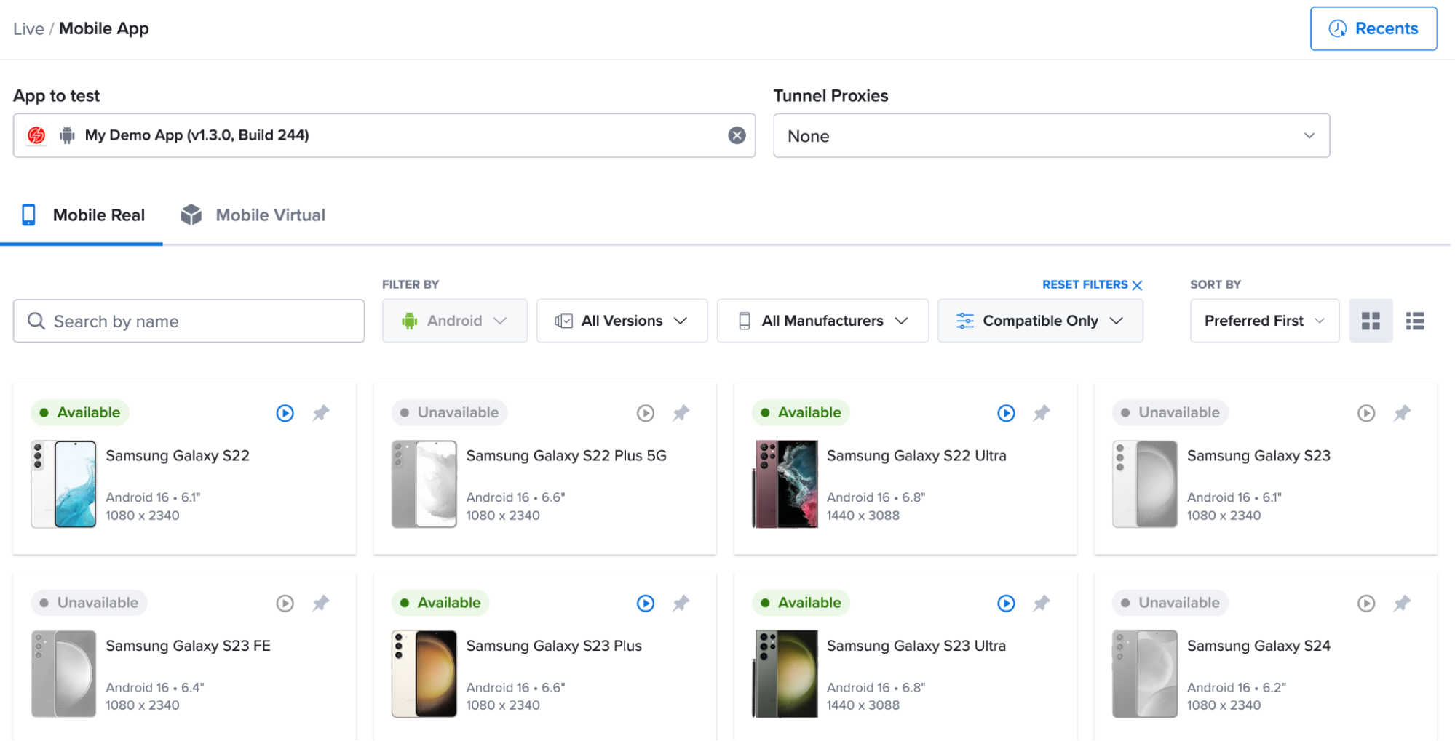Go to Live breadcrumb link
Screen dimensions: 1455x741
tap(28, 28)
